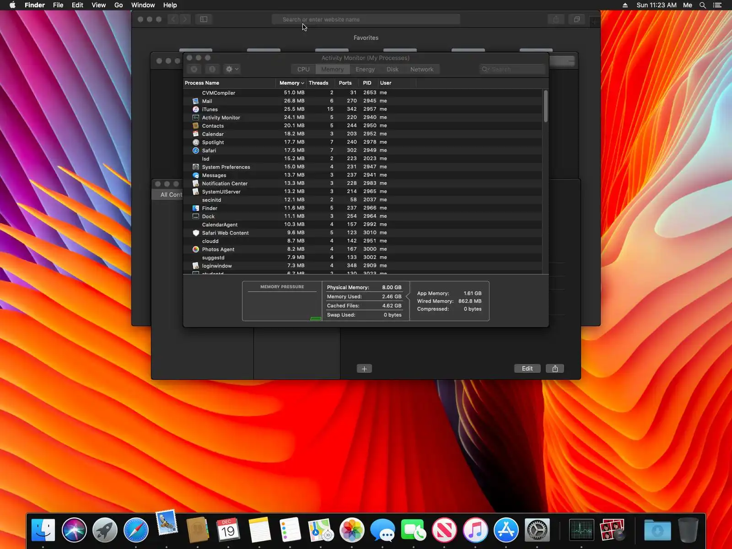The height and width of the screenshot is (549, 732).
Task: Click the process list vertical scrollbar
Action: (546, 106)
